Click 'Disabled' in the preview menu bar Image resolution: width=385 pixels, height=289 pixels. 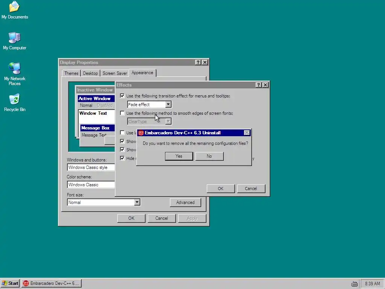pyautogui.click(x=105, y=105)
